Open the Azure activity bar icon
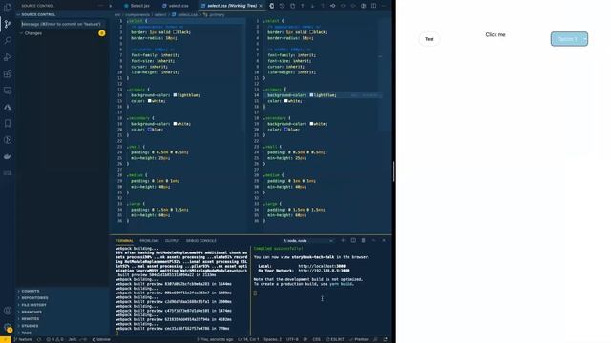 pos(8,107)
